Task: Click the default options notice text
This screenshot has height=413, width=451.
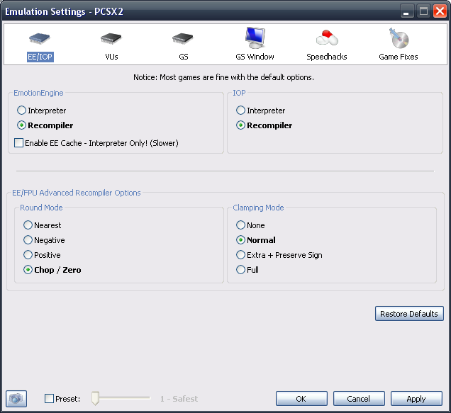Action: pyautogui.click(x=223, y=77)
